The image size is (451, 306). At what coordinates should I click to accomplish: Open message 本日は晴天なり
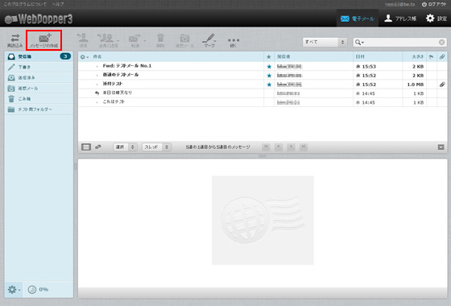coord(118,93)
